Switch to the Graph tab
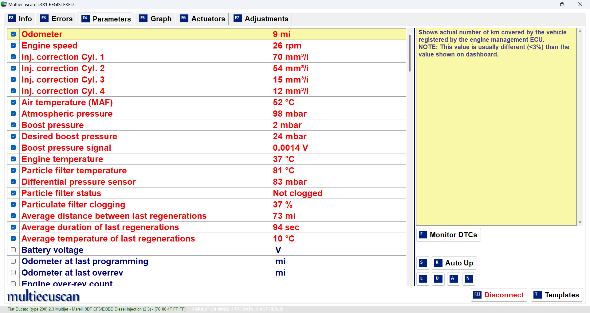Image resolution: width=590 pixels, height=313 pixels. tap(155, 19)
